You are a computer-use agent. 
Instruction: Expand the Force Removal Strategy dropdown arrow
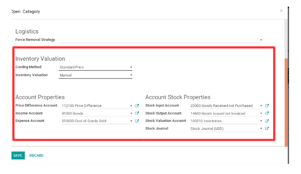point(261,40)
